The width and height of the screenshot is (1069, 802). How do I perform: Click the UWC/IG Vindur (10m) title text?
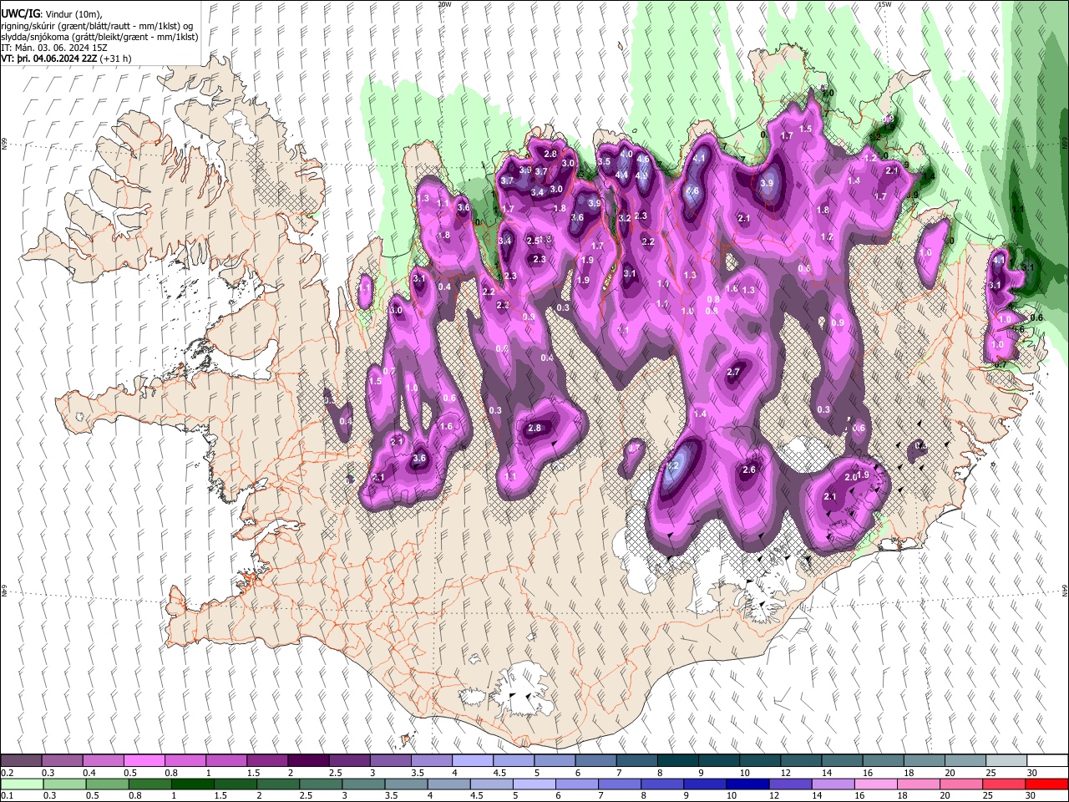coord(51,13)
